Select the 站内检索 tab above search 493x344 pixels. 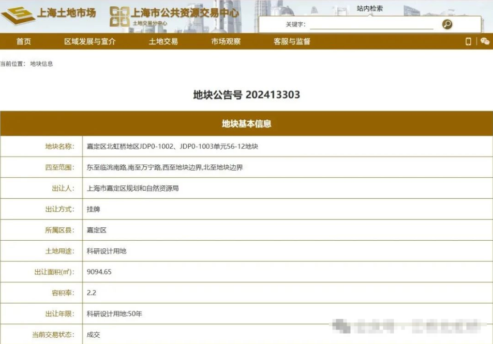[370, 8]
